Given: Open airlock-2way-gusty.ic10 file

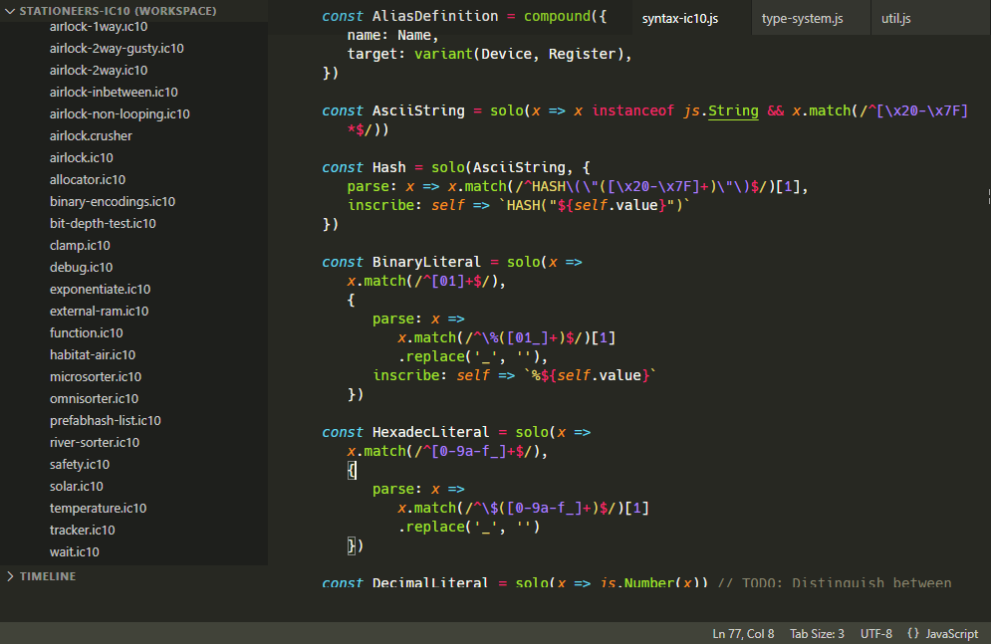Looking at the screenshot, I should tap(117, 49).
